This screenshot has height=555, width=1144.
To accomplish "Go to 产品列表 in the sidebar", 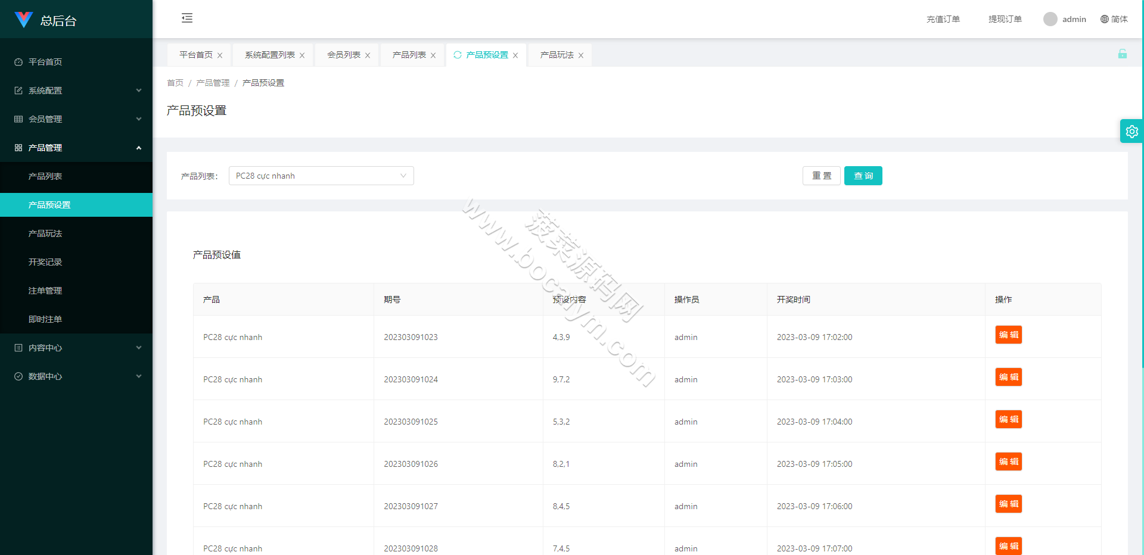I will [76, 176].
